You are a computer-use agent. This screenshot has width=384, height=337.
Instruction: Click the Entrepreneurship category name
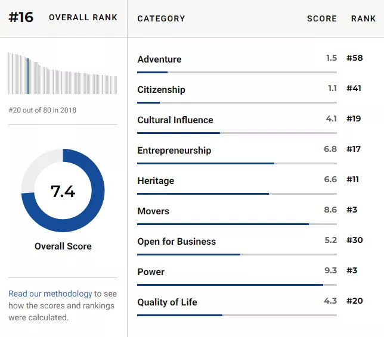[x=174, y=150]
